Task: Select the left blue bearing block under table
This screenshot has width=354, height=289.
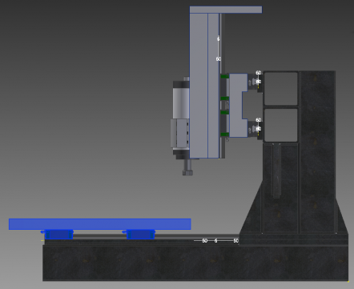Action: click(59, 235)
